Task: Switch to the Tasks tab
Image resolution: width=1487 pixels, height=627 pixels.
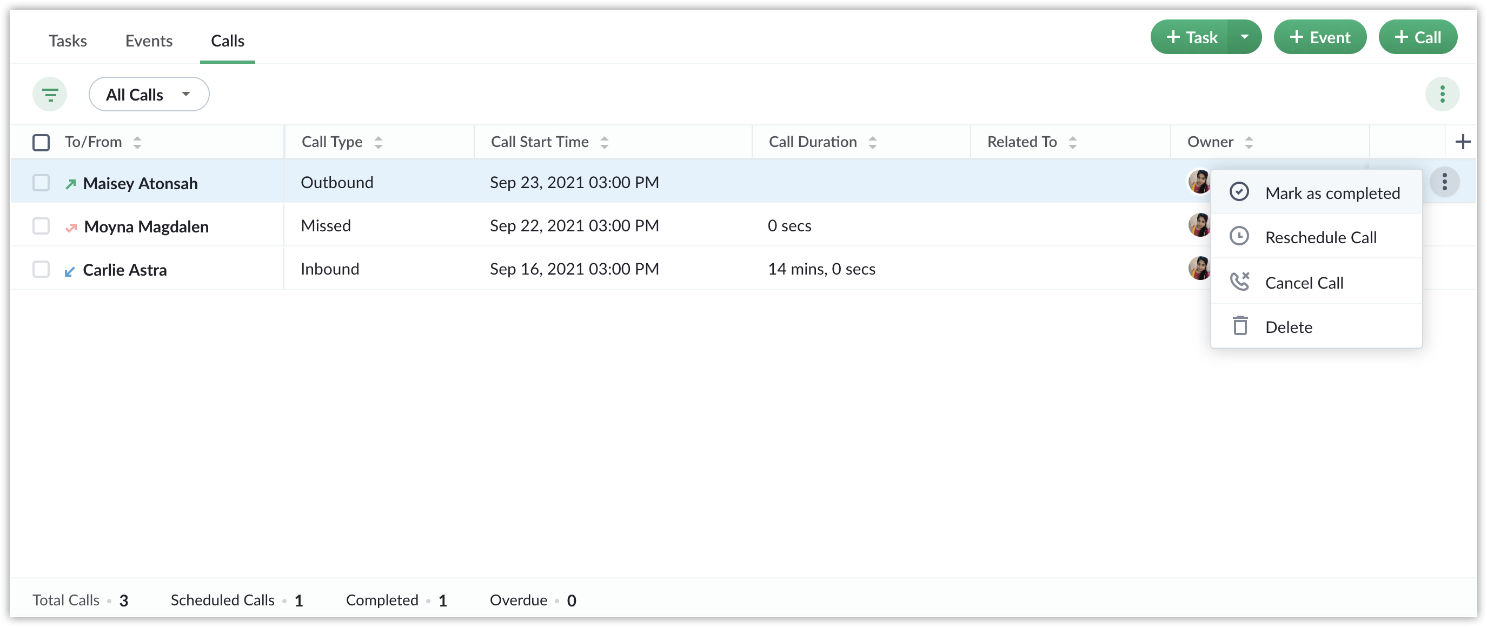Action: [68, 41]
